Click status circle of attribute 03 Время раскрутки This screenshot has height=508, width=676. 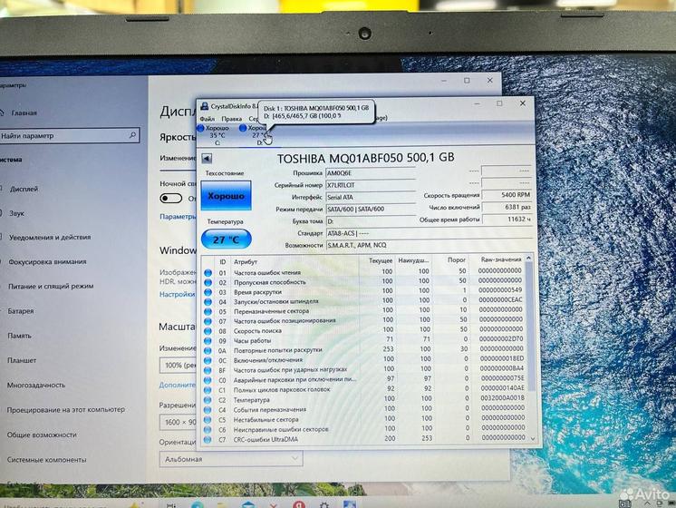(x=208, y=292)
